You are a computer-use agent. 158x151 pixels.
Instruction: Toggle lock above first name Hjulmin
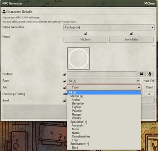click(x=86, y=34)
